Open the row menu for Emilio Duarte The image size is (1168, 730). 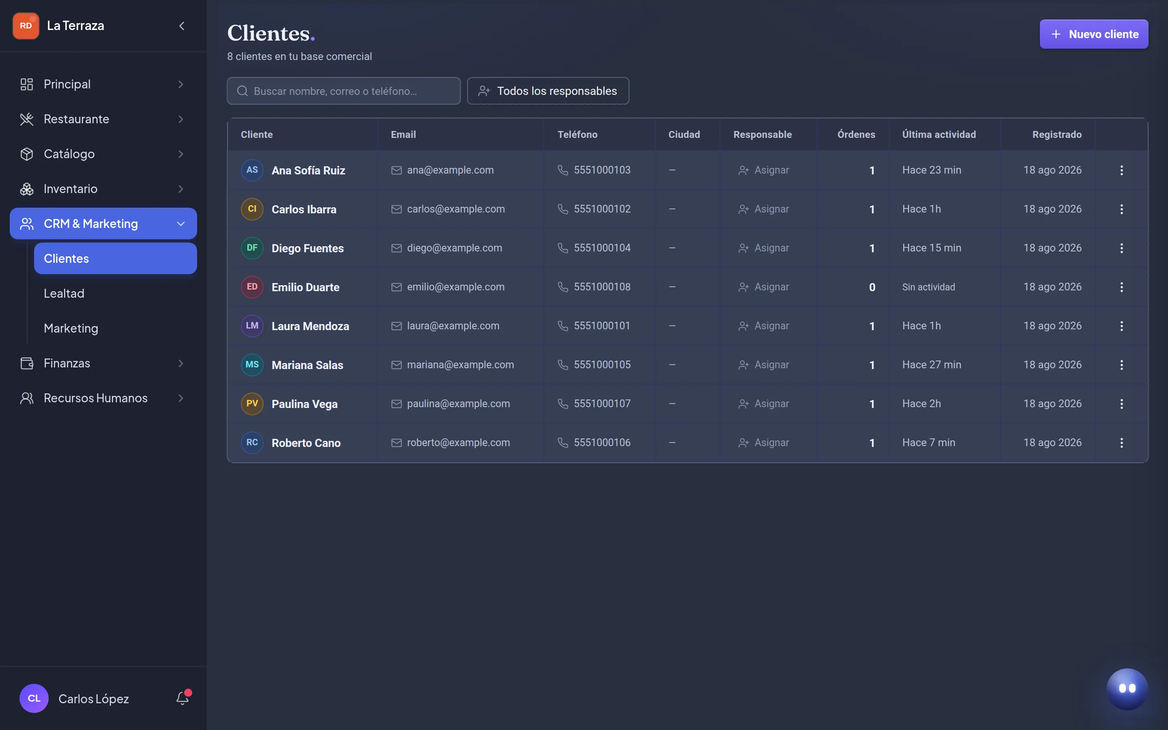tap(1122, 287)
